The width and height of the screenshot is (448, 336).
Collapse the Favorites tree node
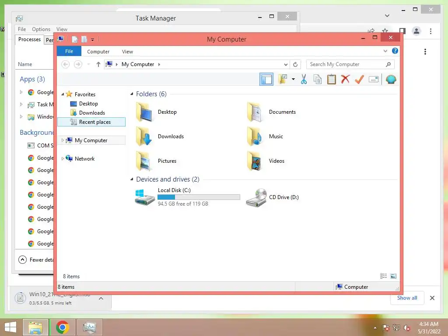pos(63,94)
